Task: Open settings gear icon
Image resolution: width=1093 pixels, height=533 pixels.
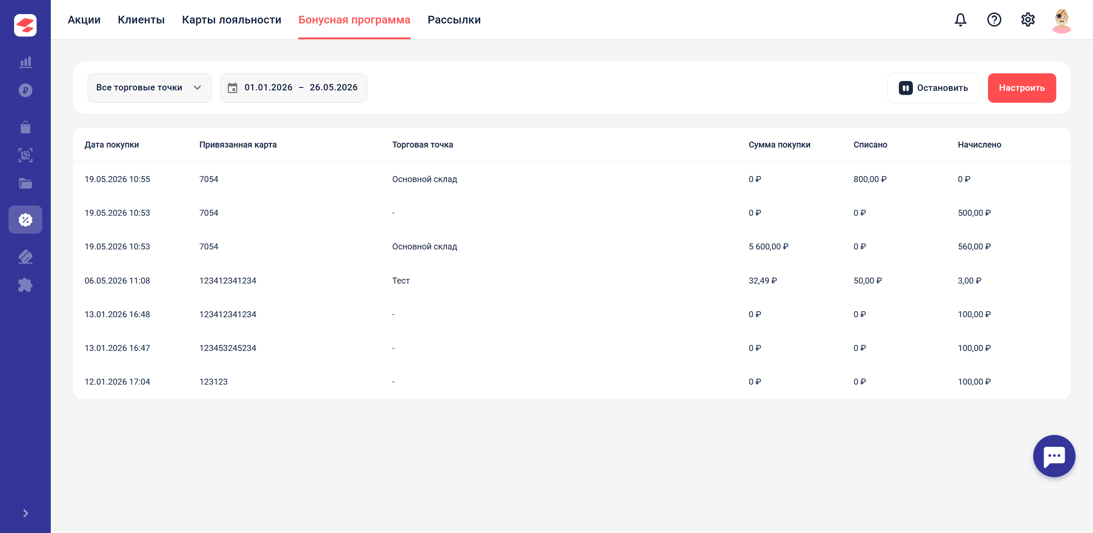Action: coord(1028,20)
